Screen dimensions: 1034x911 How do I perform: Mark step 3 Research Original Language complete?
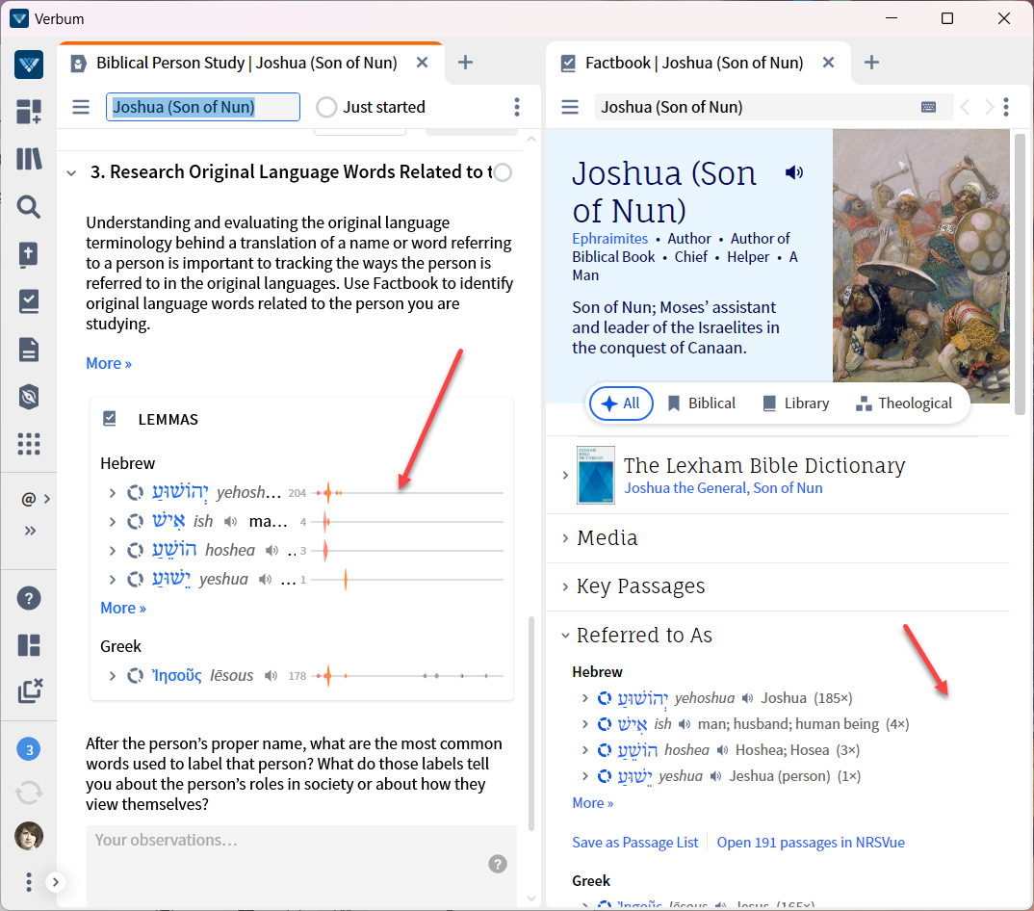click(x=503, y=172)
